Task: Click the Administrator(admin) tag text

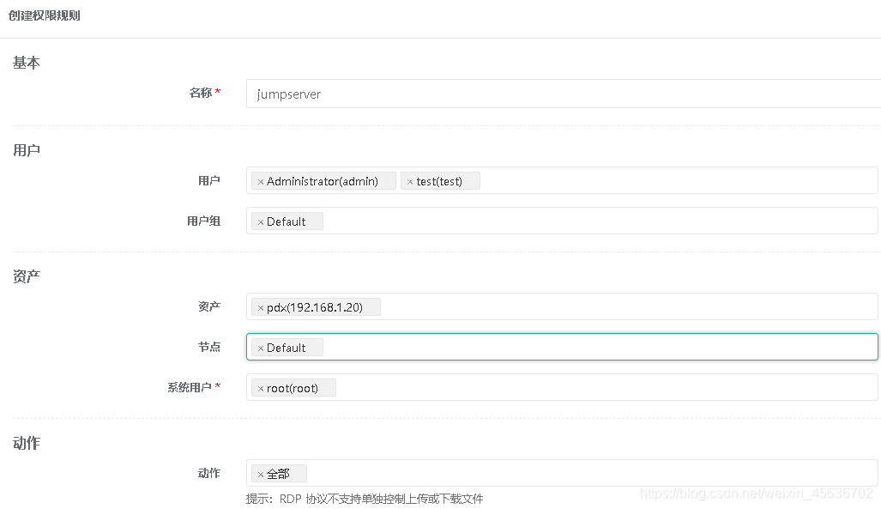Action: point(322,181)
